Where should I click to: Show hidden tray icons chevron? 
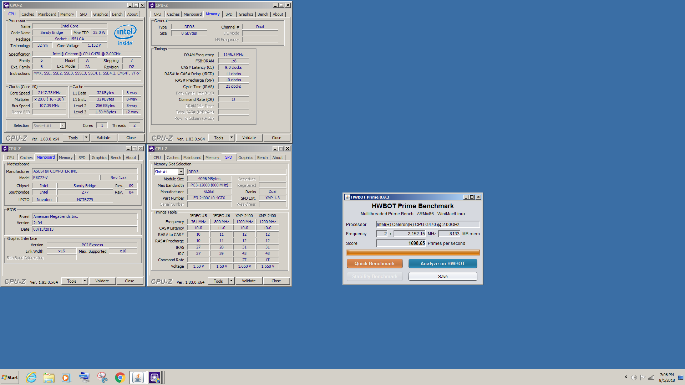626,377
